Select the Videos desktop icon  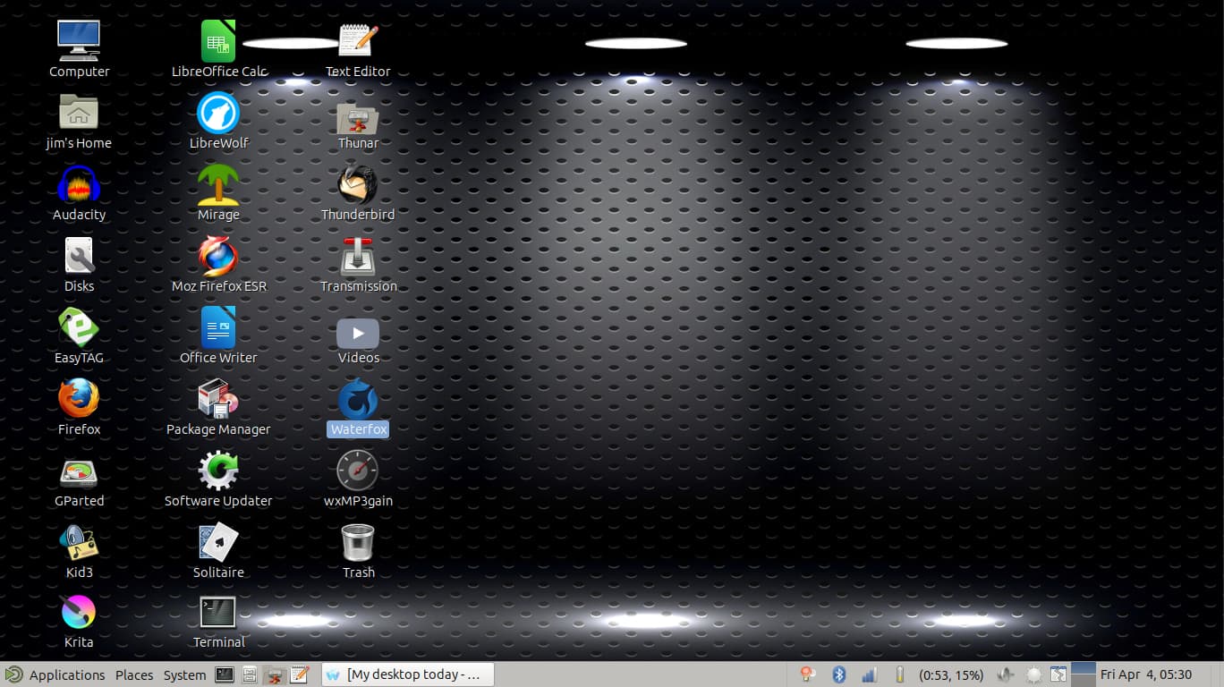[358, 334]
